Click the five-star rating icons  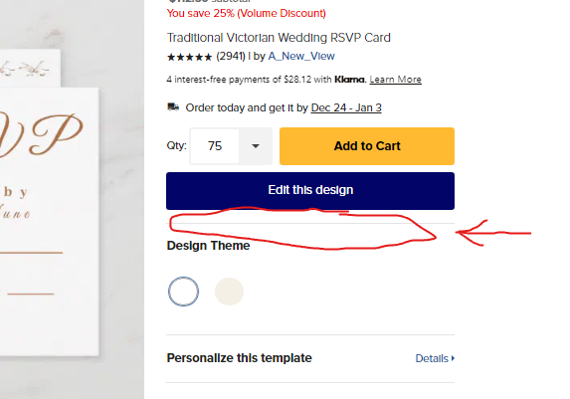pyautogui.click(x=189, y=57)
